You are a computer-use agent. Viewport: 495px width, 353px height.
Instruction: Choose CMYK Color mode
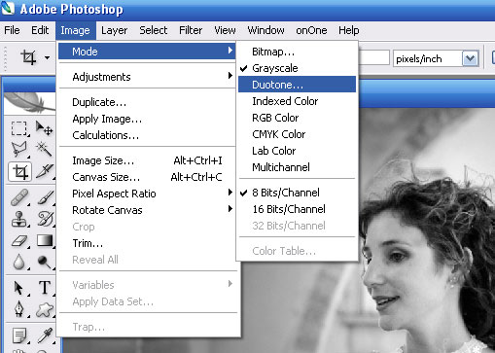297,134
